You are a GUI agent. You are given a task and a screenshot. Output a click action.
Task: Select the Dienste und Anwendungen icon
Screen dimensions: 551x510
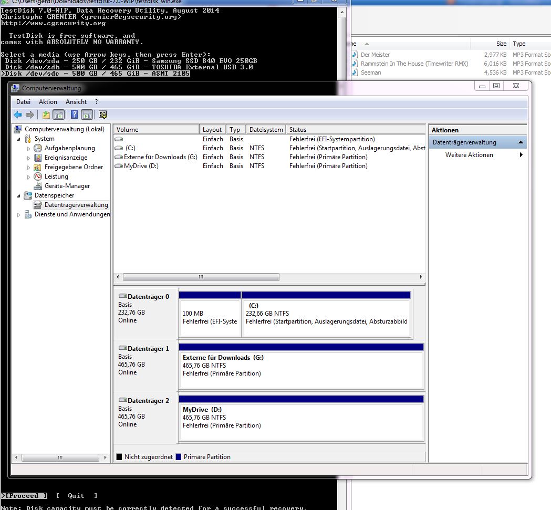click(x=28, y=214)
